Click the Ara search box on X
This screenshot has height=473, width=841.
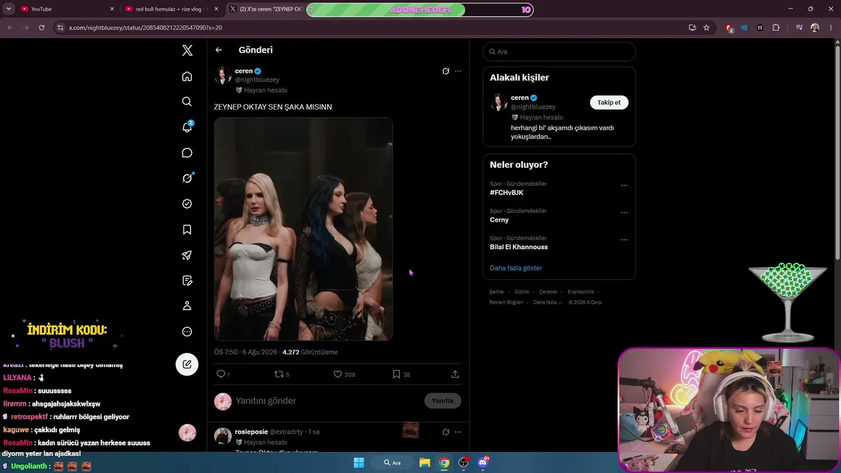559,52
